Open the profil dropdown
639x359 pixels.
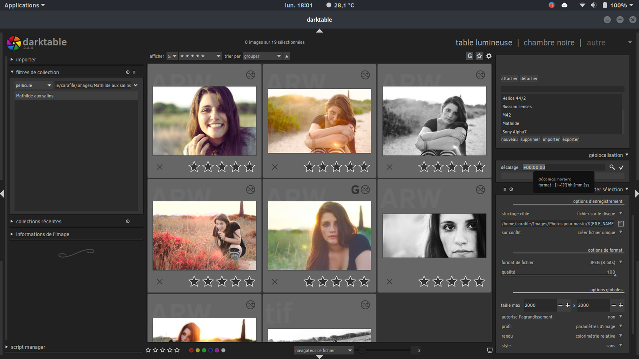pyautogui.click(x=562, y=326)
